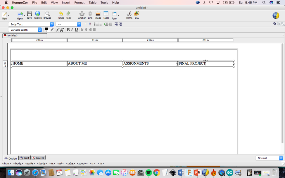Insert a named Anchor

[82, 14]
